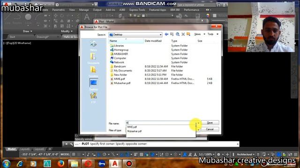Select Desktop in the places sidebar
Image resolution: width=300 pixels, height=168 pixels.
click(x=93, y=84)
